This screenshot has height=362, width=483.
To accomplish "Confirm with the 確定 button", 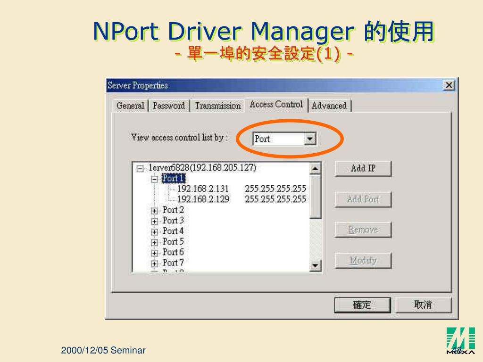I will pyautogui.click(x=362, y=305).
